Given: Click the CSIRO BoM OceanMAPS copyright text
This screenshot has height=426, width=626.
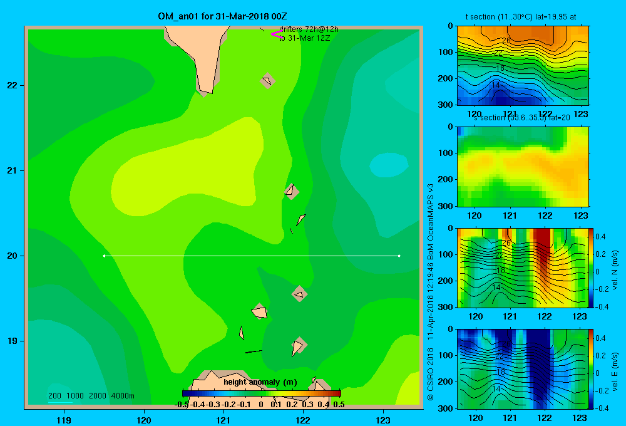Looking at the screenshot, I should (431, 293).
